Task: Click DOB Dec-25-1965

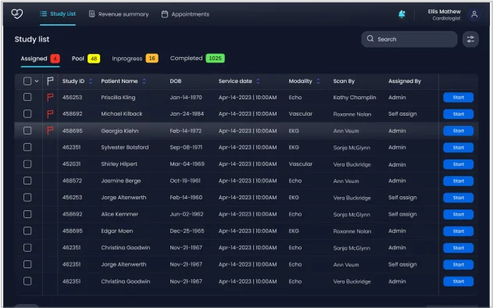Action: (x=187, y=231)
